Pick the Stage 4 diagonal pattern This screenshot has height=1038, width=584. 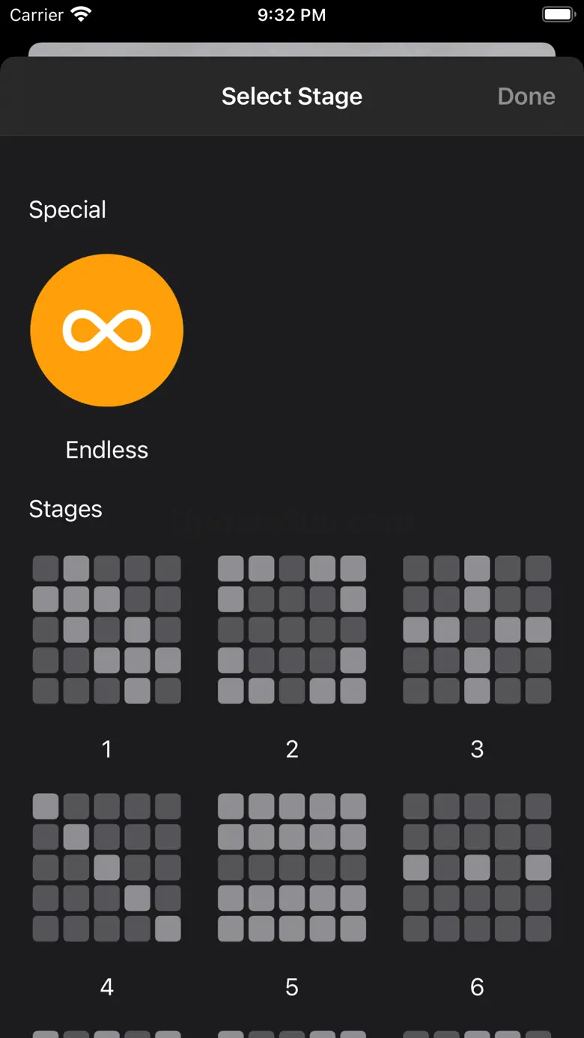click(106, 867)
